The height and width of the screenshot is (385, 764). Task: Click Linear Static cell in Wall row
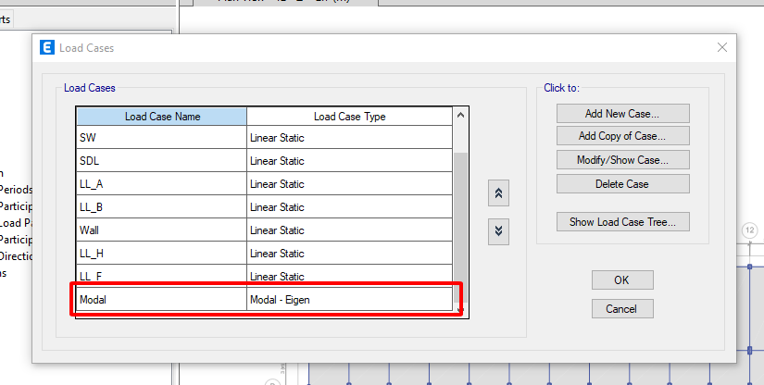click(x=350, y=230)
